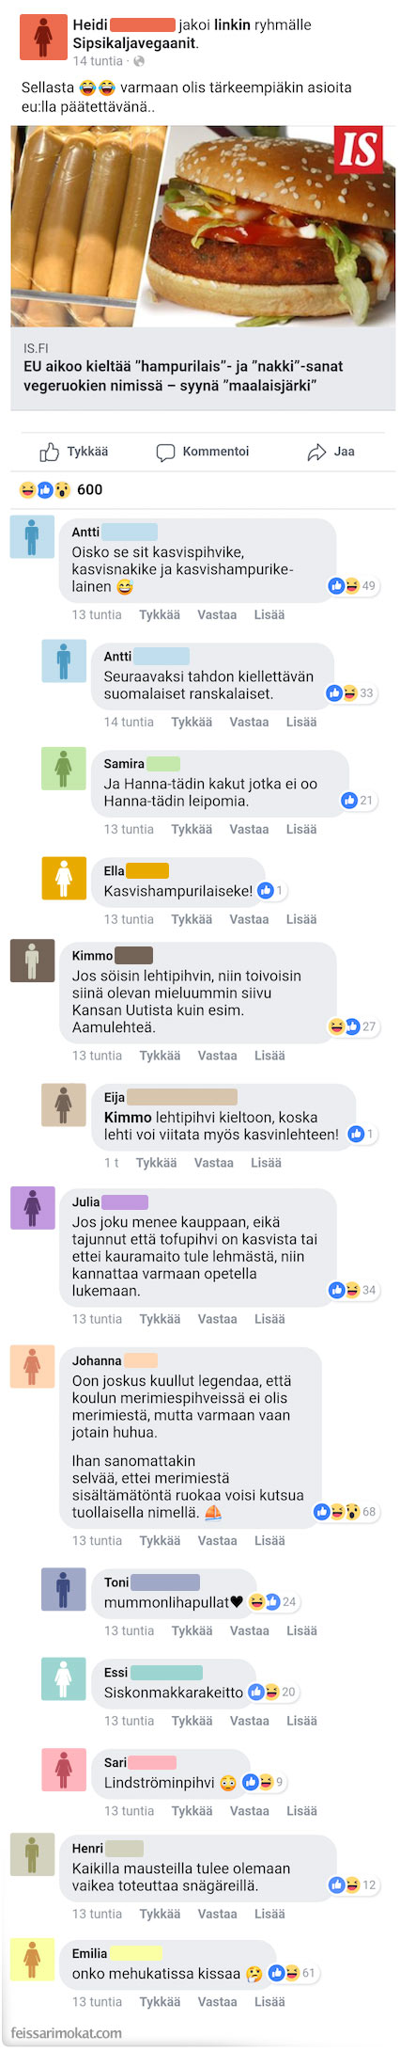Open Lisää options under Henri's comment
This screenshot has width=400, height=2051.
click(269, 1914)
